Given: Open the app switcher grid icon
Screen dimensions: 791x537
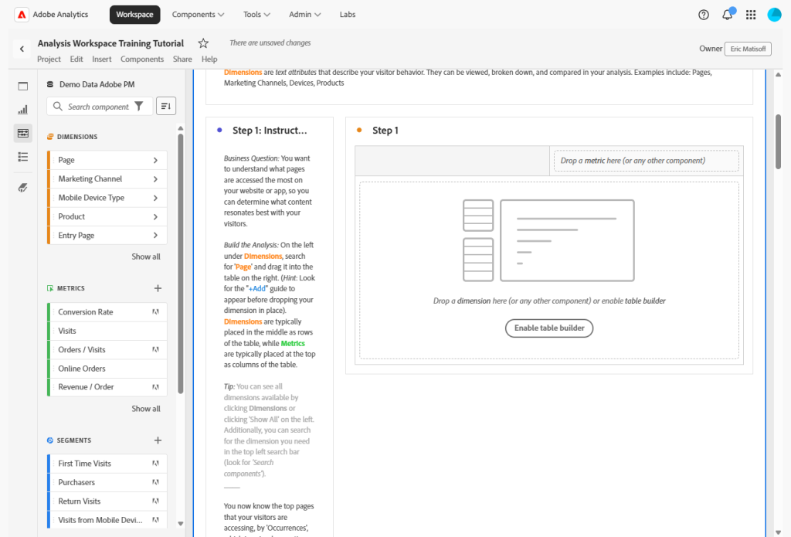Looking at the screenshot, I should click(x=751, y=15).
